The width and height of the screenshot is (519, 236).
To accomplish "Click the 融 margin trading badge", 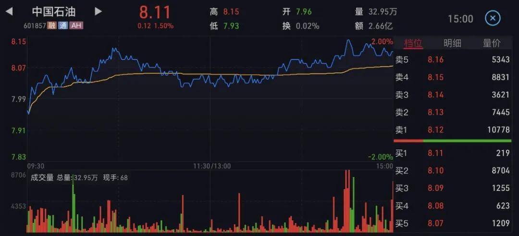I will [x=51, y=25].
